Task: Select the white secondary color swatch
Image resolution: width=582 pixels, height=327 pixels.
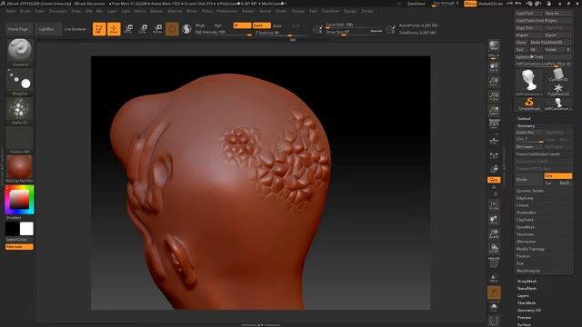Action: click(x=26, y=229)
